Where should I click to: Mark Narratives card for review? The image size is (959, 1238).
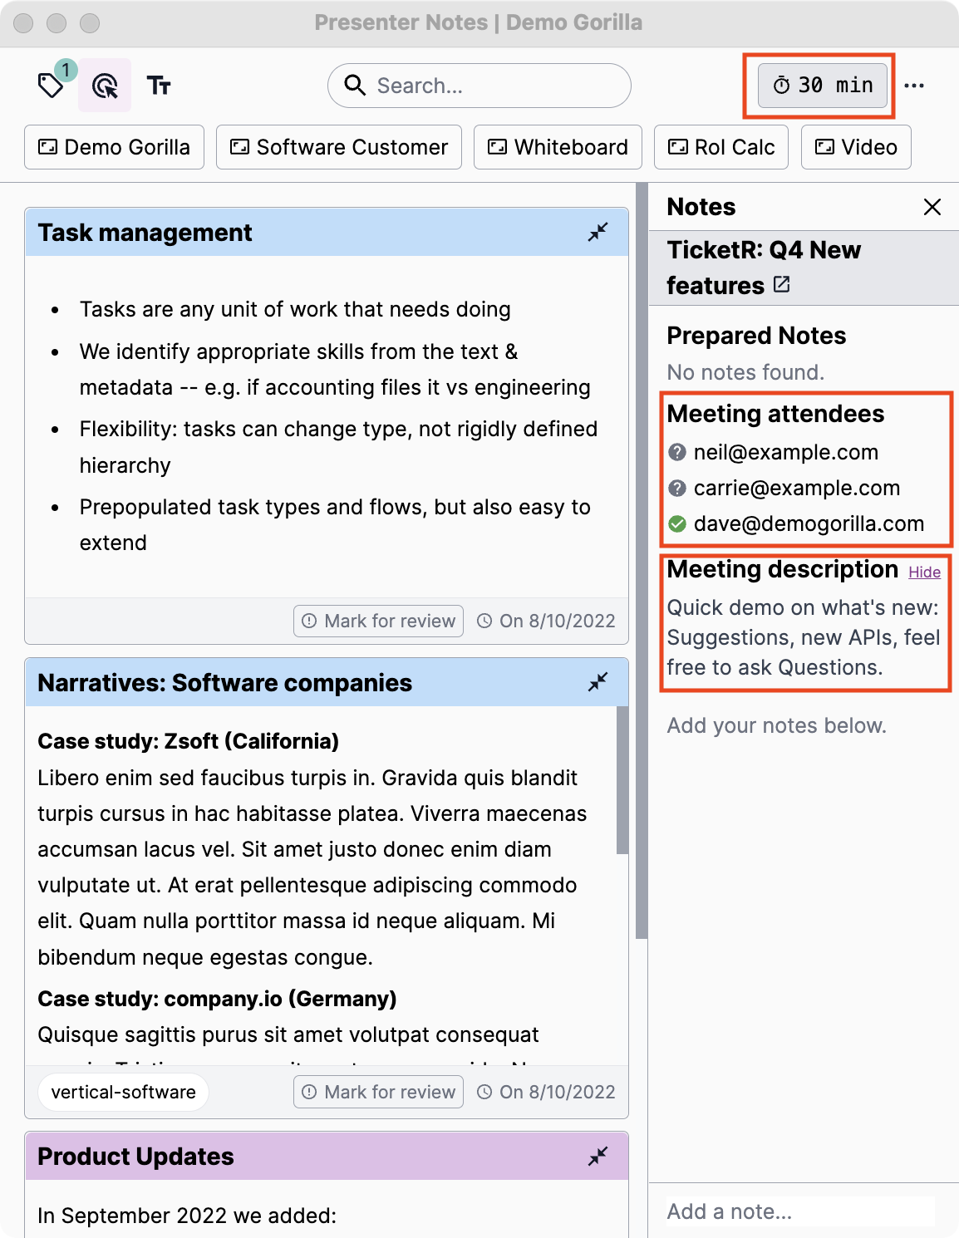pyautogui.click(x=379, y=1092)
